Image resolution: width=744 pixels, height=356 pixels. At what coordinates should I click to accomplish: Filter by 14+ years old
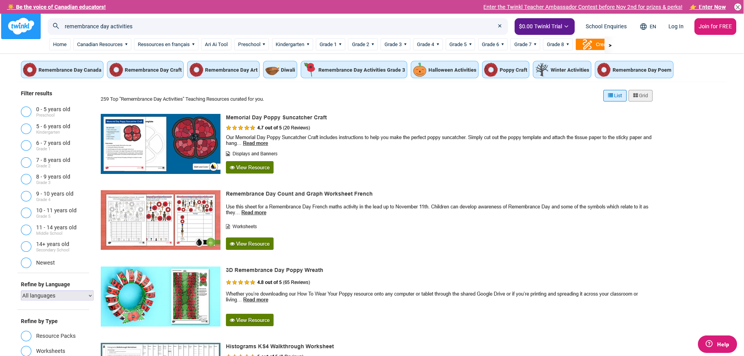(26, 247)
